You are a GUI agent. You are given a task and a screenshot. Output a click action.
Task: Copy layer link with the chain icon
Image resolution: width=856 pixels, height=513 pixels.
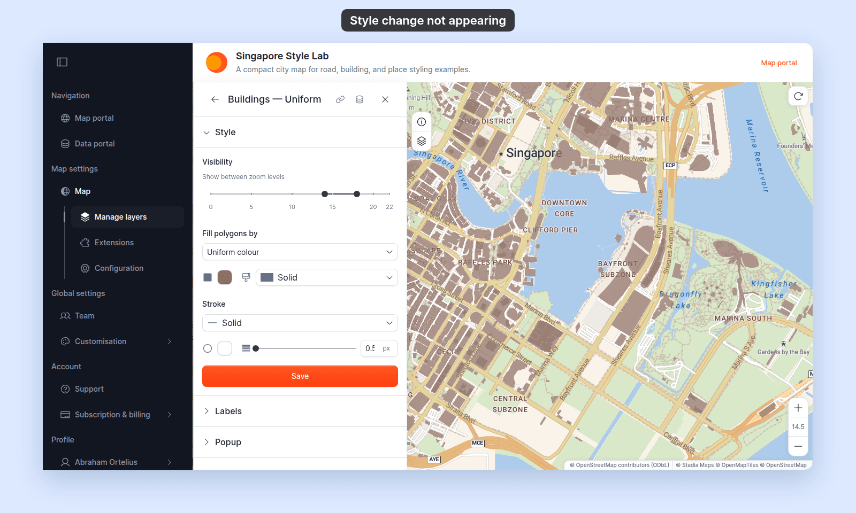tap(340, 99)
